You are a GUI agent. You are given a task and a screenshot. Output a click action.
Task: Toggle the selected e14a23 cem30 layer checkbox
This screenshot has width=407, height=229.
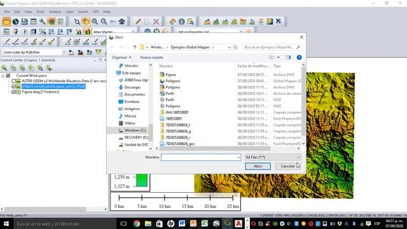[14, 87]
